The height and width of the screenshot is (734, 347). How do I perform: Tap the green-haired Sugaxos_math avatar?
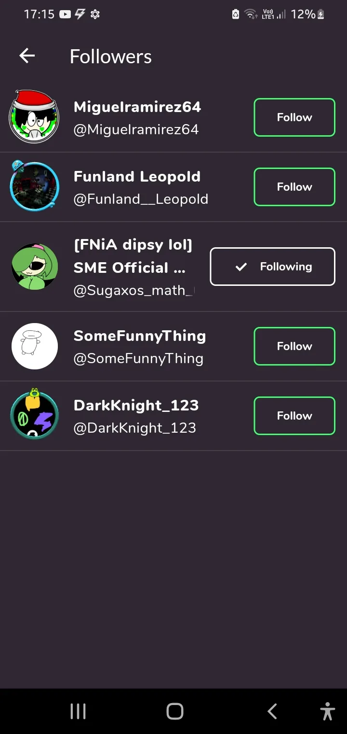tap(34, 267)
